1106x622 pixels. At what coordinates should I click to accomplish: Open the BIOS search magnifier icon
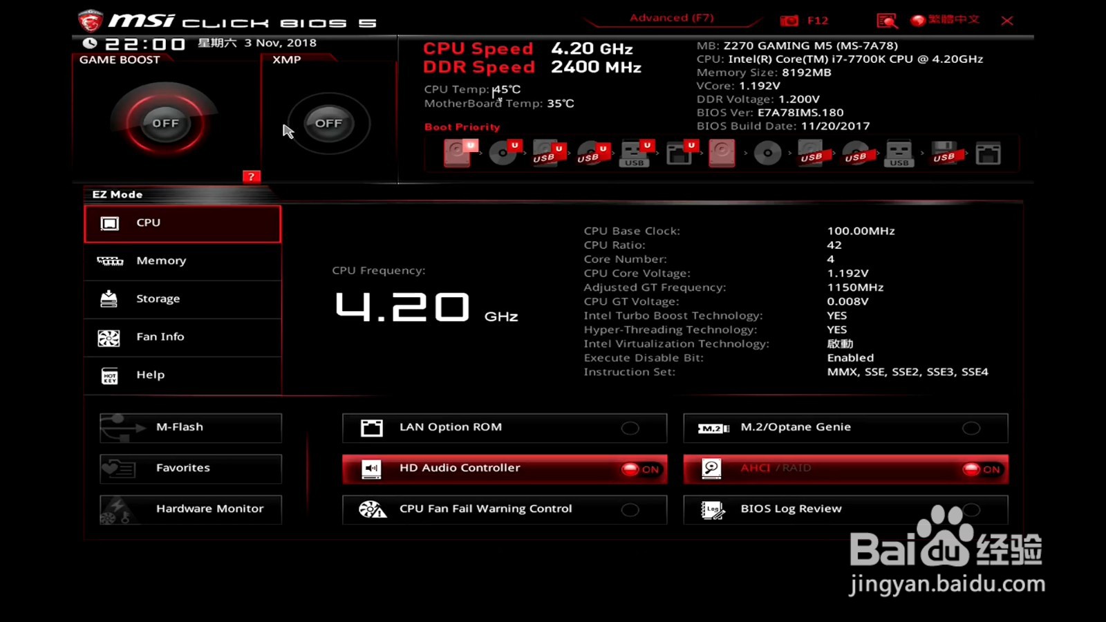point(887,21)
